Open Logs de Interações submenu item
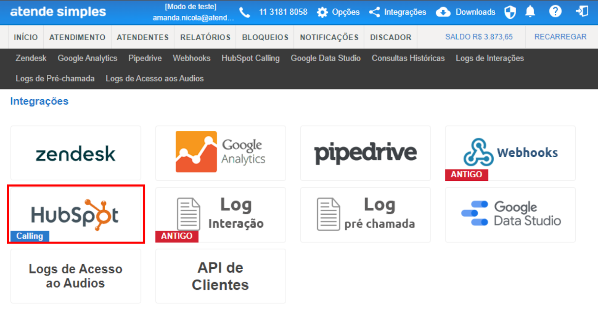598x336 pixels. point(490,58)
